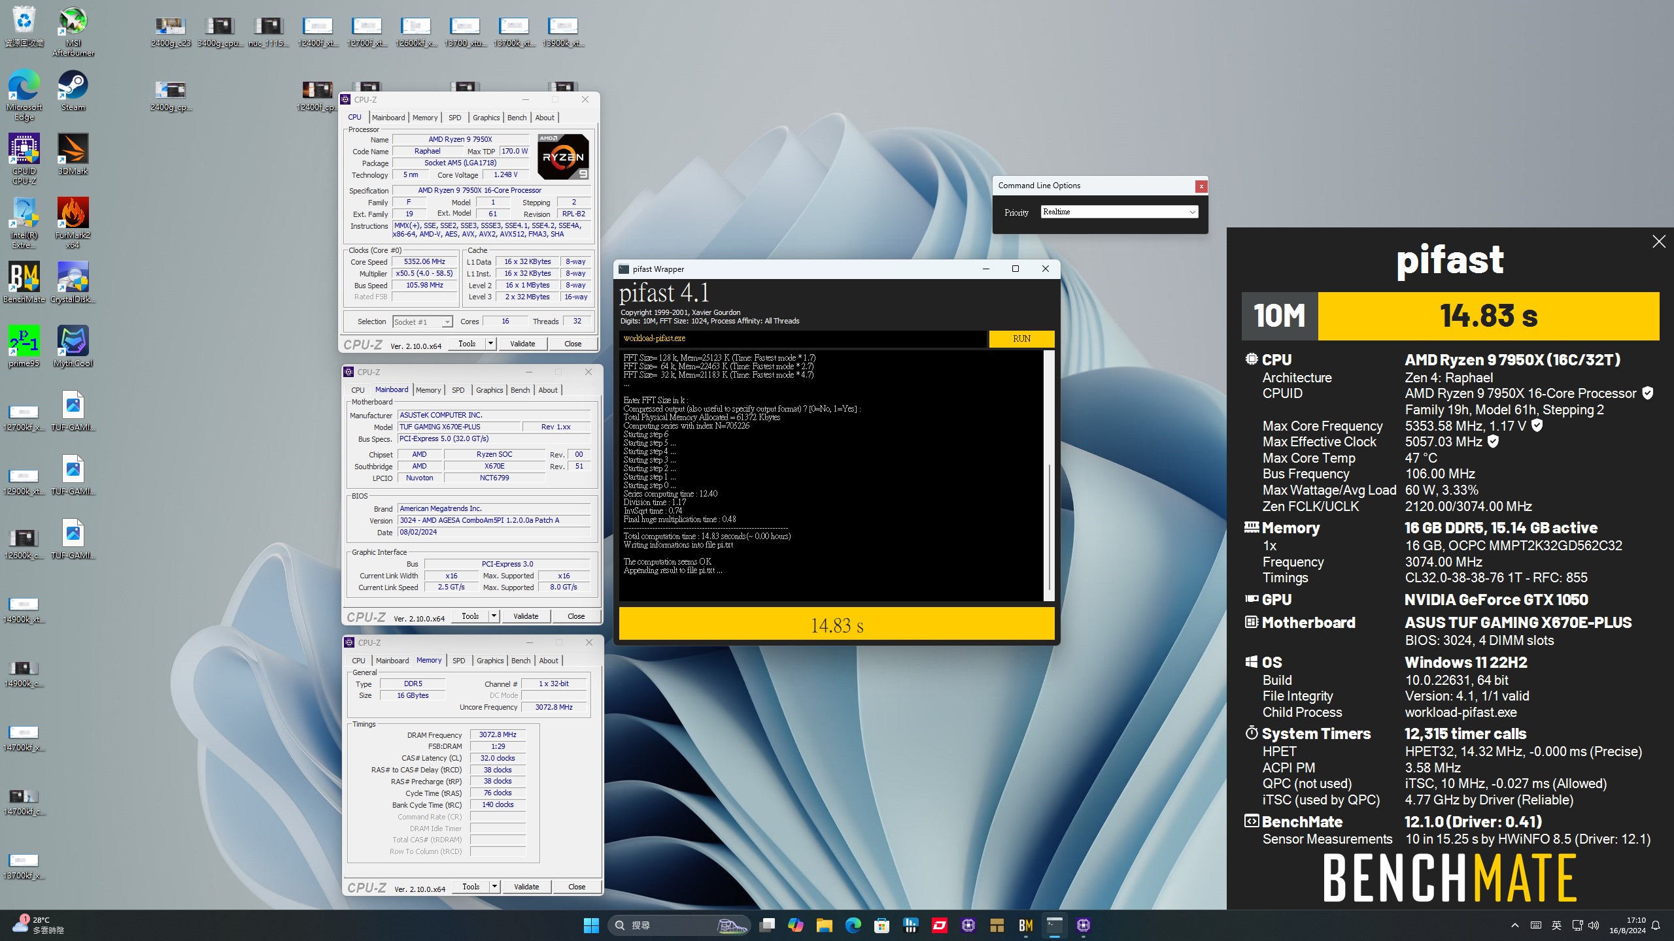The image size is (1674, 941).
Task: Open Task View in the taskbar
Action: point(767,925)
